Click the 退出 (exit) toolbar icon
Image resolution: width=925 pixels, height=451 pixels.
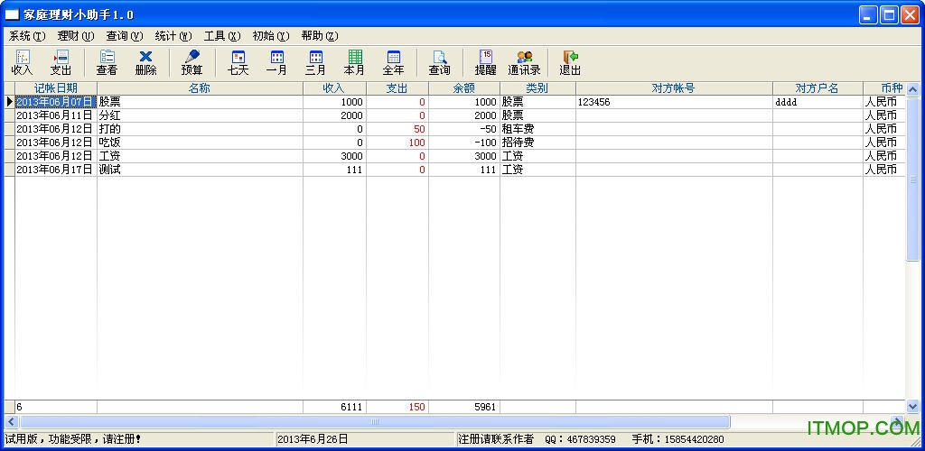point(570,62)
